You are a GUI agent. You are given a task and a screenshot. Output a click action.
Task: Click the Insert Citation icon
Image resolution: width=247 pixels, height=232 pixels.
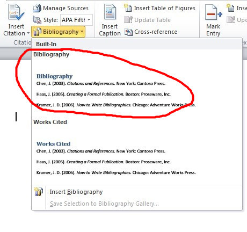coord(16,12)
